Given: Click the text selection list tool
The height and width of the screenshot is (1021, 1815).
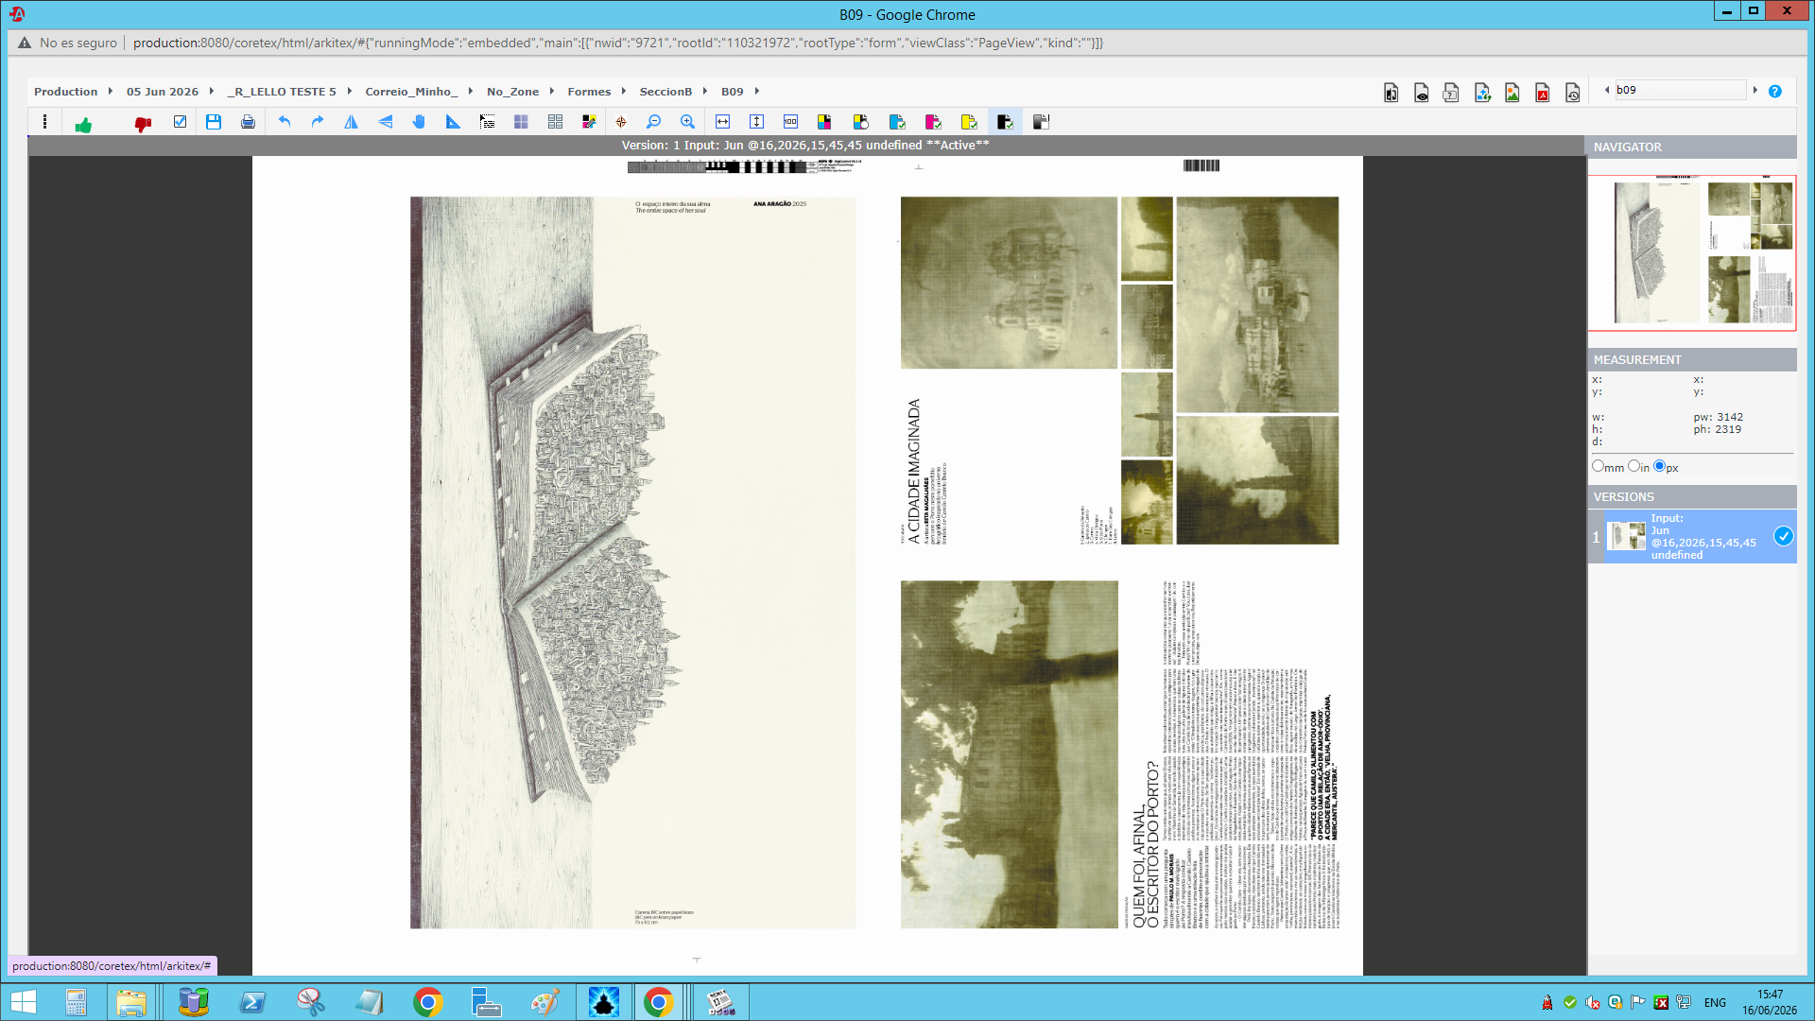Looking at the screenshot, I should click(487, 122).
